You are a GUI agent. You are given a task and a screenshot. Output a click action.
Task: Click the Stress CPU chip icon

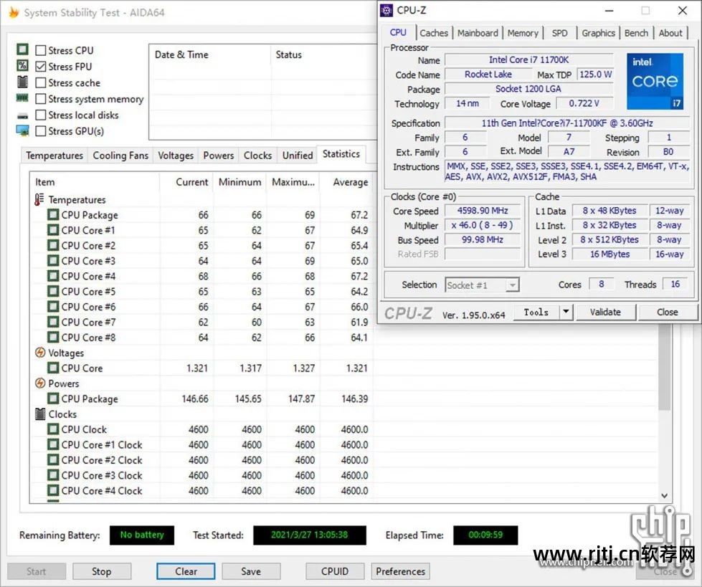[x=22, y=49]
